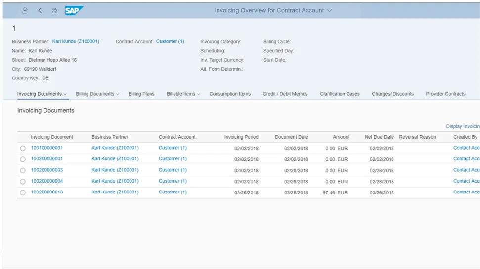
Task: Open the Consumption Items tab
Action: coord(230,94)
